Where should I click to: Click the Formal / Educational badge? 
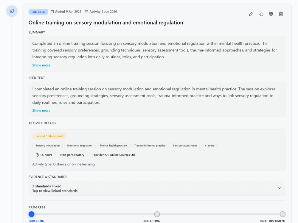coord(49,136)
